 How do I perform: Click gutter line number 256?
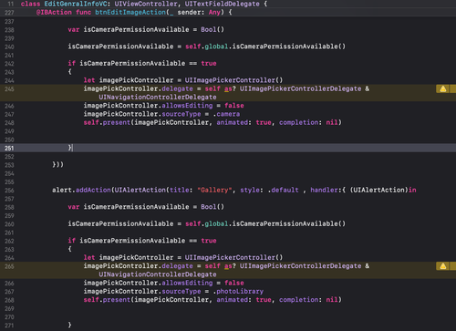tap(9, 191)
